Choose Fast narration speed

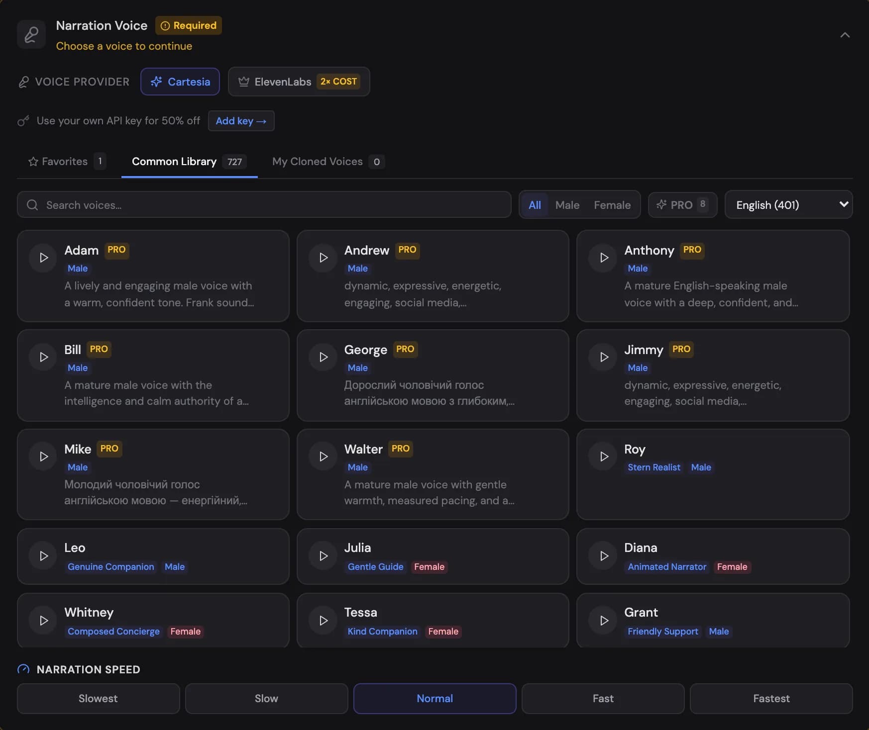point(603,698)
